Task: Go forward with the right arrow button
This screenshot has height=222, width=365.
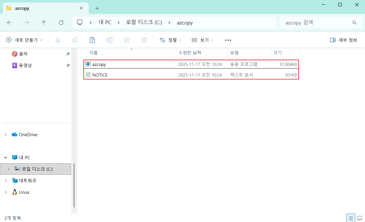Action: 27,22
